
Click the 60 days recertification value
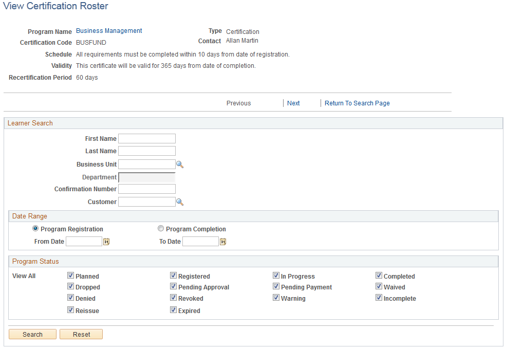[87, 78]
